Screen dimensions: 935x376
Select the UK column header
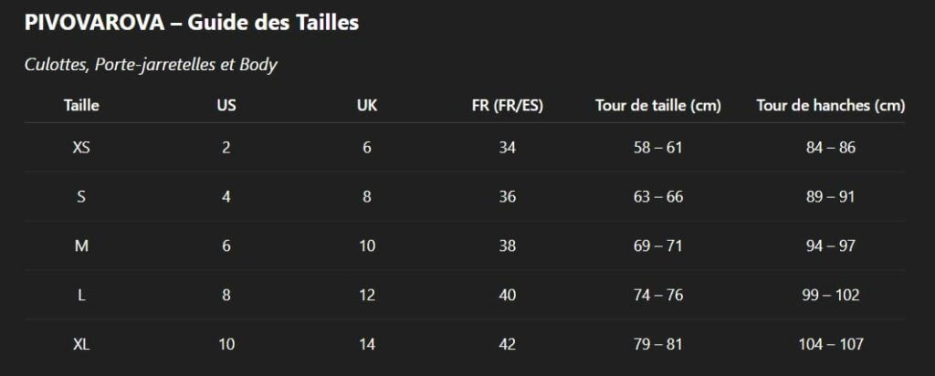coord(366,105)
